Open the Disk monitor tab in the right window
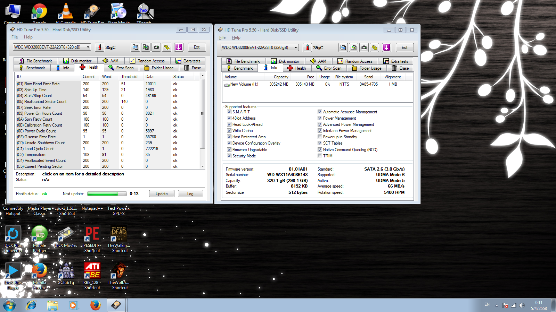556x312 pixels. [285, 61]
